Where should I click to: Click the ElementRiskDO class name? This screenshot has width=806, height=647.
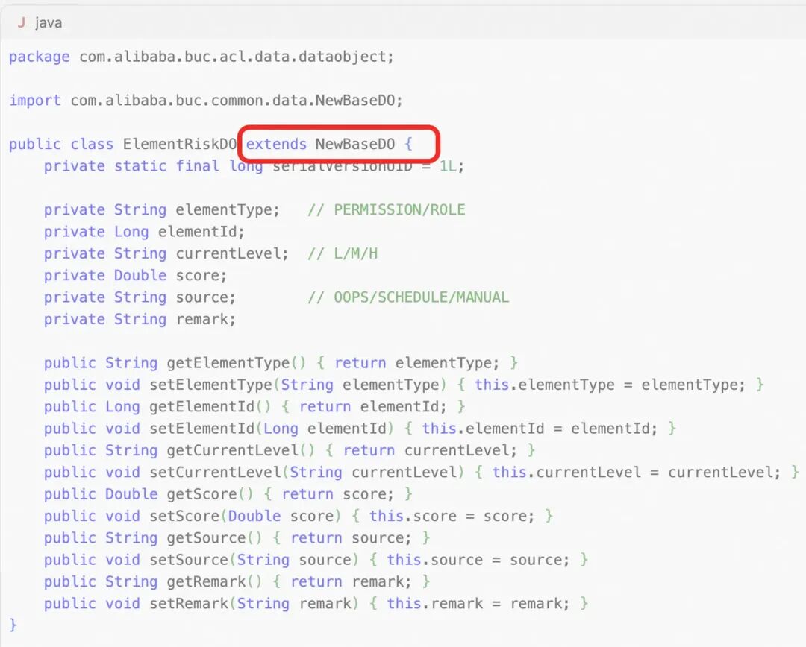(x=179, y=144)
